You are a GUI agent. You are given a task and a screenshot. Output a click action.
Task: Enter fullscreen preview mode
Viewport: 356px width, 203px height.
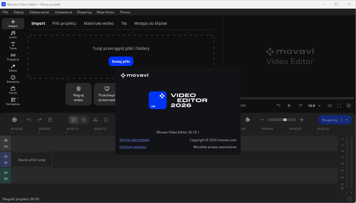tap(339, 106)
